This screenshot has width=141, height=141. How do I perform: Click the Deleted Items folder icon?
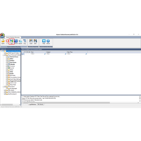[x=9, y=57]
